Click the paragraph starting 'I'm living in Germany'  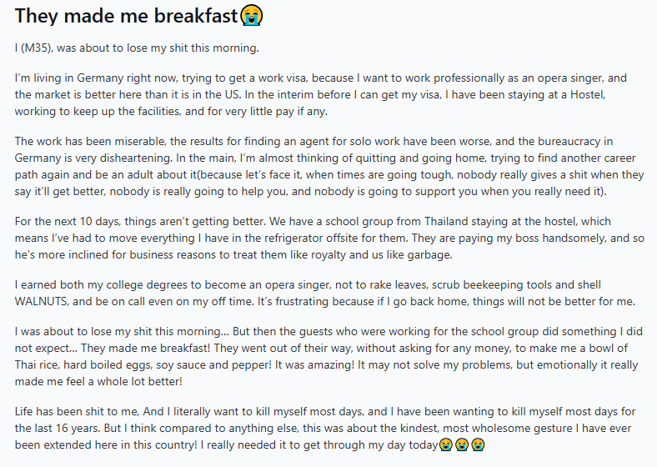[321, 95]
